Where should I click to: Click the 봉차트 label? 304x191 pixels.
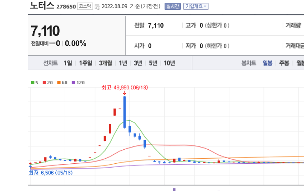(249, 63)
